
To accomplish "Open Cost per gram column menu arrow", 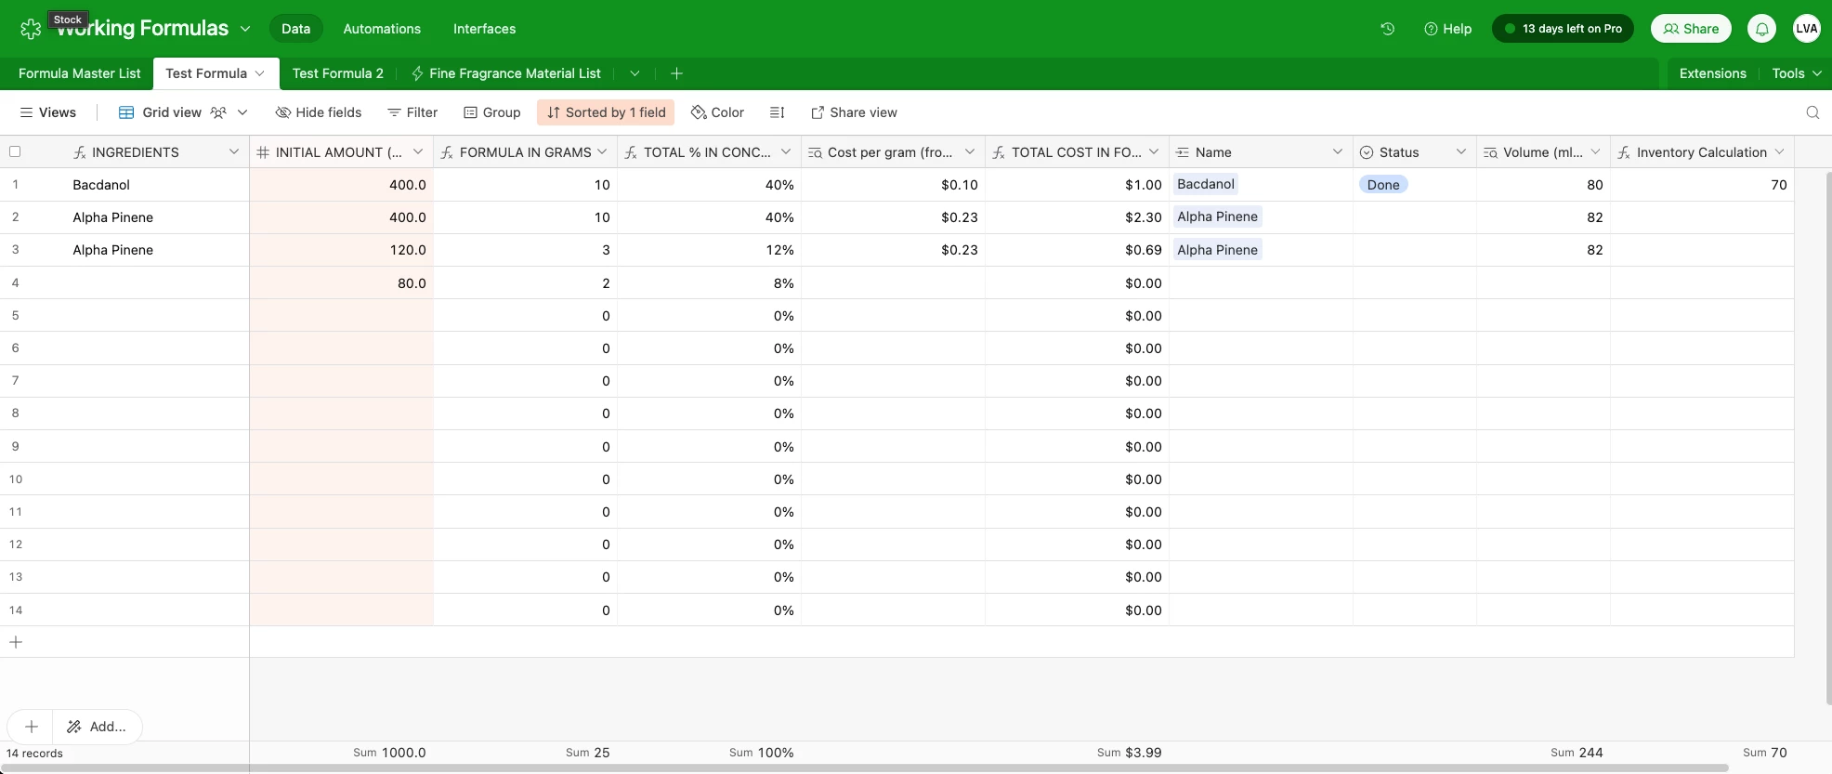I will tap(970, 151).
